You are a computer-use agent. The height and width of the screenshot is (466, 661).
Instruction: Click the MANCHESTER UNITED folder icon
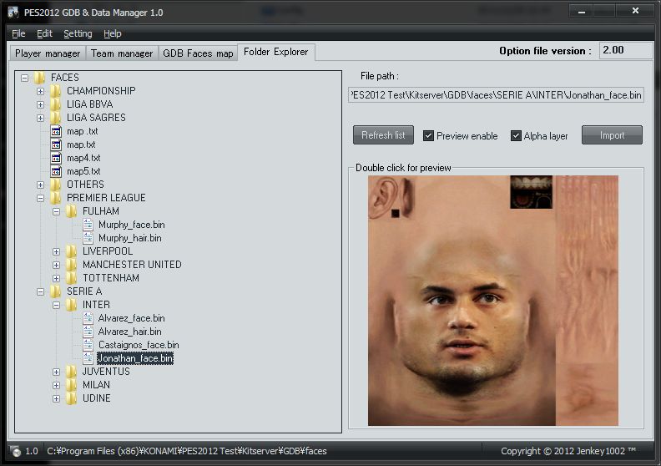coord(72,265)
